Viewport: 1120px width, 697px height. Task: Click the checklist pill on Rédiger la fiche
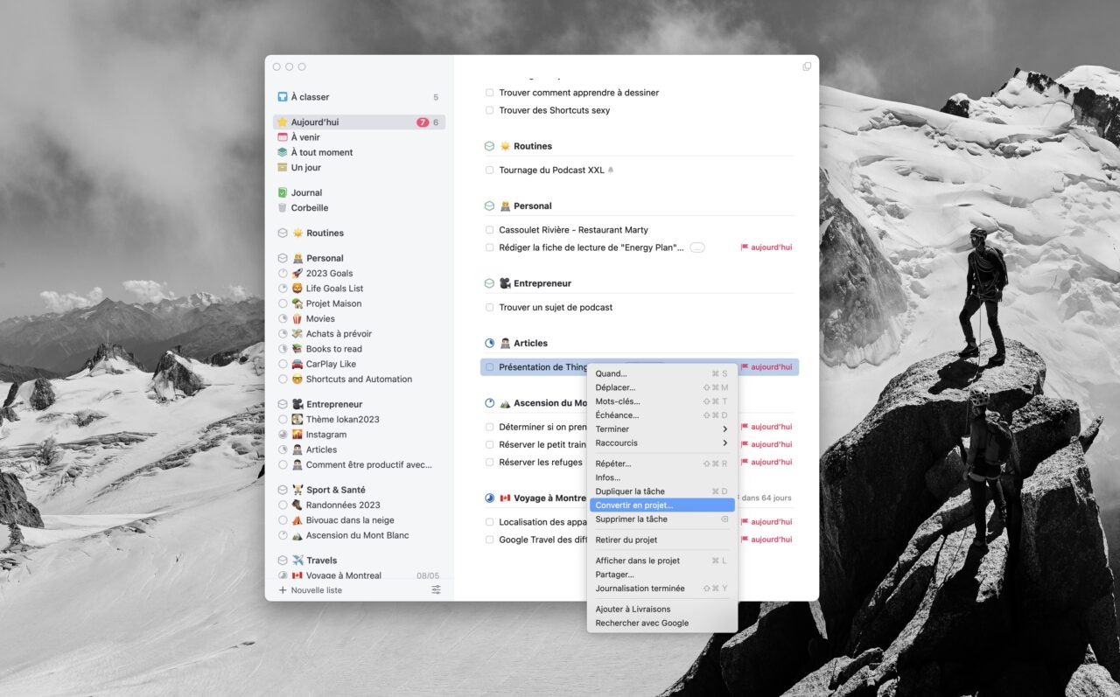click(x=697, y=247)
